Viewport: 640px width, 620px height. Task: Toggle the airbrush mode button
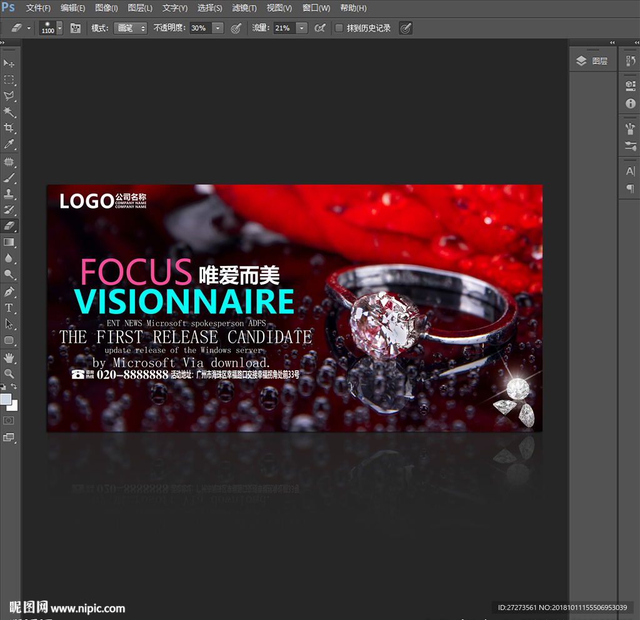pos(320,28)
